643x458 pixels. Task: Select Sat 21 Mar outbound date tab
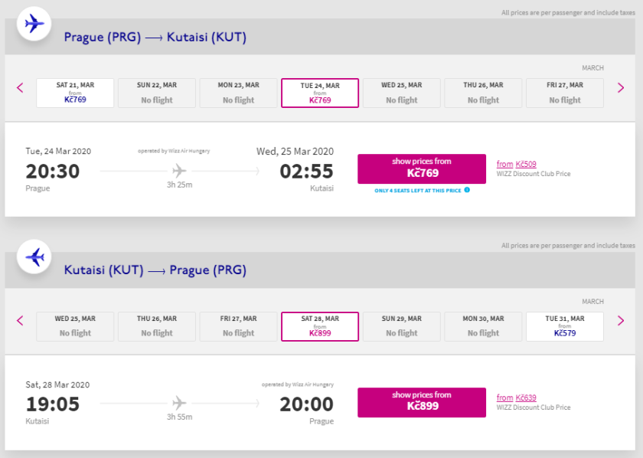click(x=75, y=93)
